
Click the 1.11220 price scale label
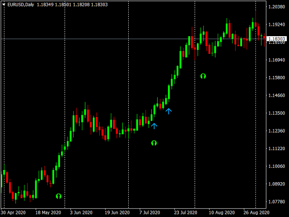click(x=277, y=149)
